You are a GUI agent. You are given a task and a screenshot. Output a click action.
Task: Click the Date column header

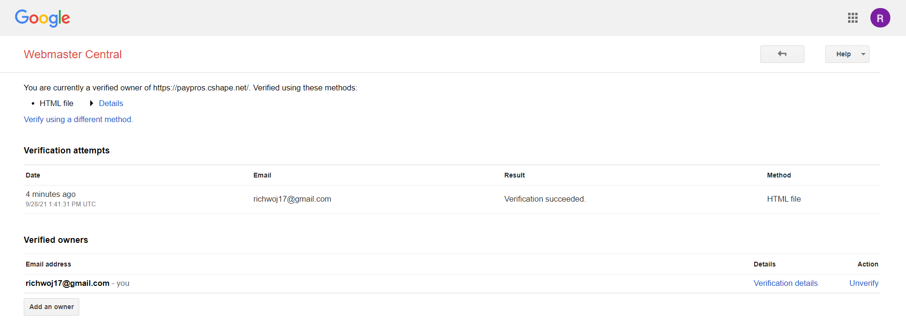coord(33,175)
